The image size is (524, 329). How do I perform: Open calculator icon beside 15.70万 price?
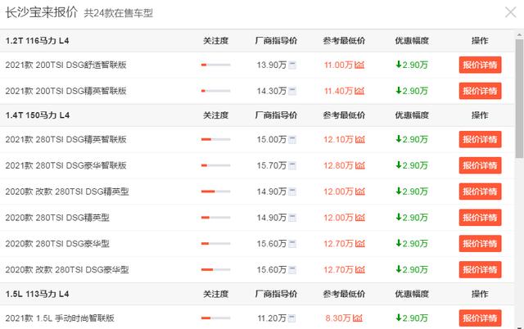click(x=292, y=165)
